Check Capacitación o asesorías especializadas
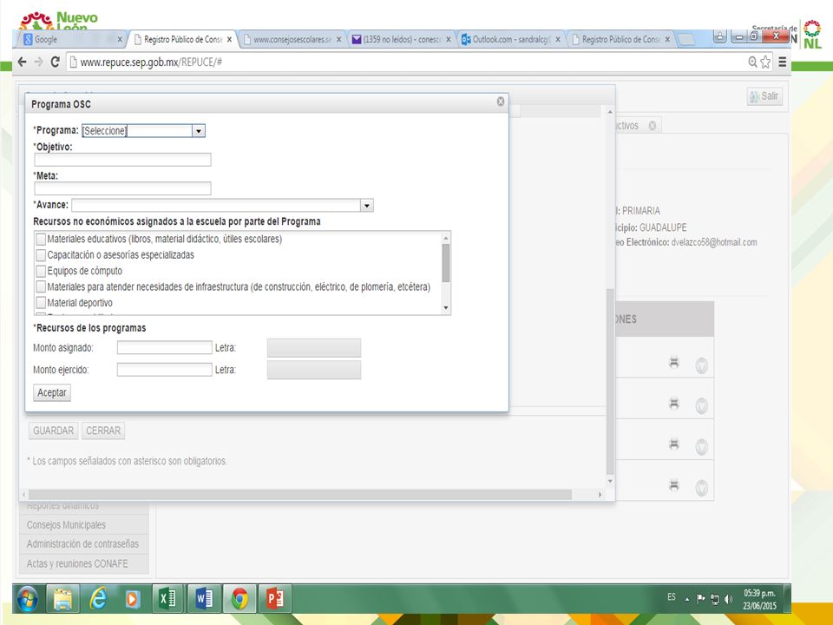 [41, 255]
